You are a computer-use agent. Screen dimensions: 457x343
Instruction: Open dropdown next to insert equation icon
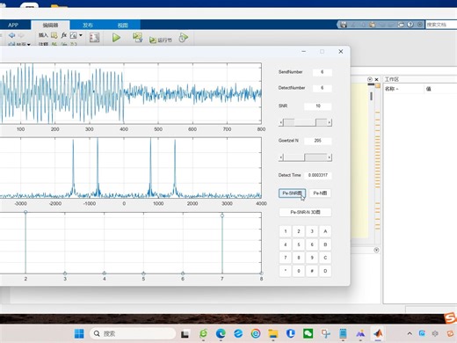(81, 35)
